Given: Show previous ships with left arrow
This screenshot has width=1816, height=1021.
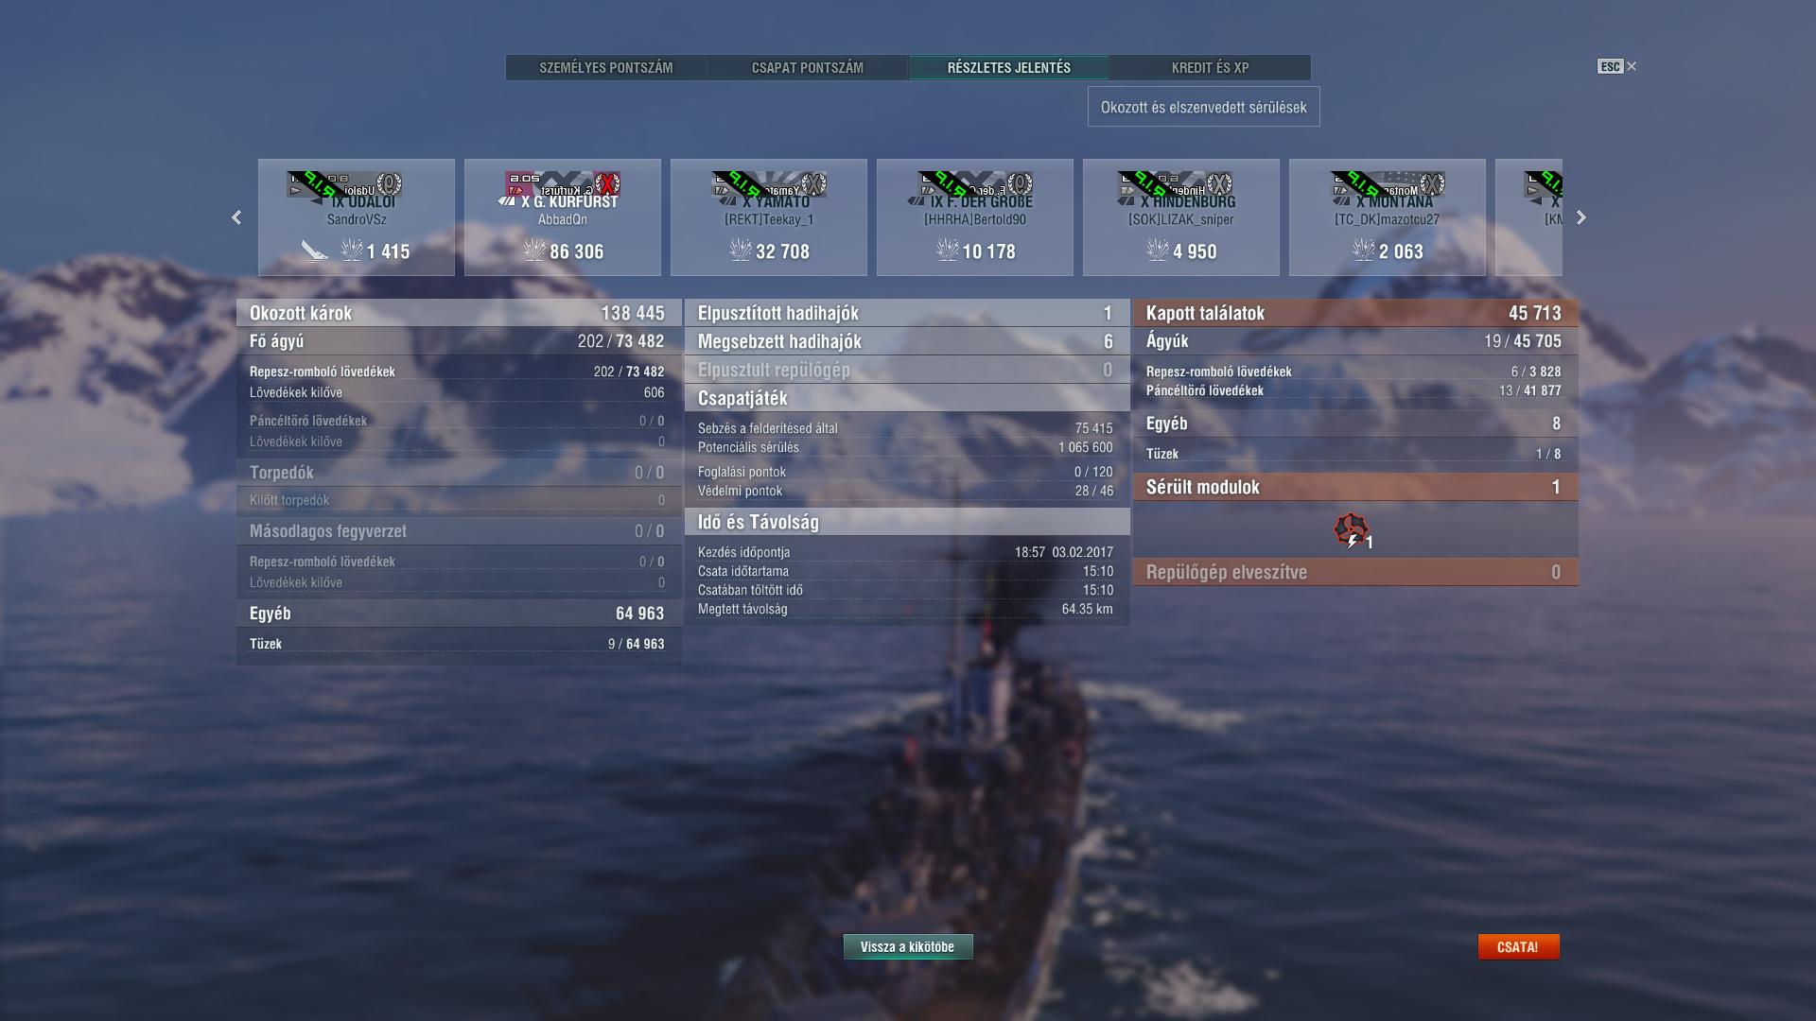Looking at the screenshot, I should 236,217.
